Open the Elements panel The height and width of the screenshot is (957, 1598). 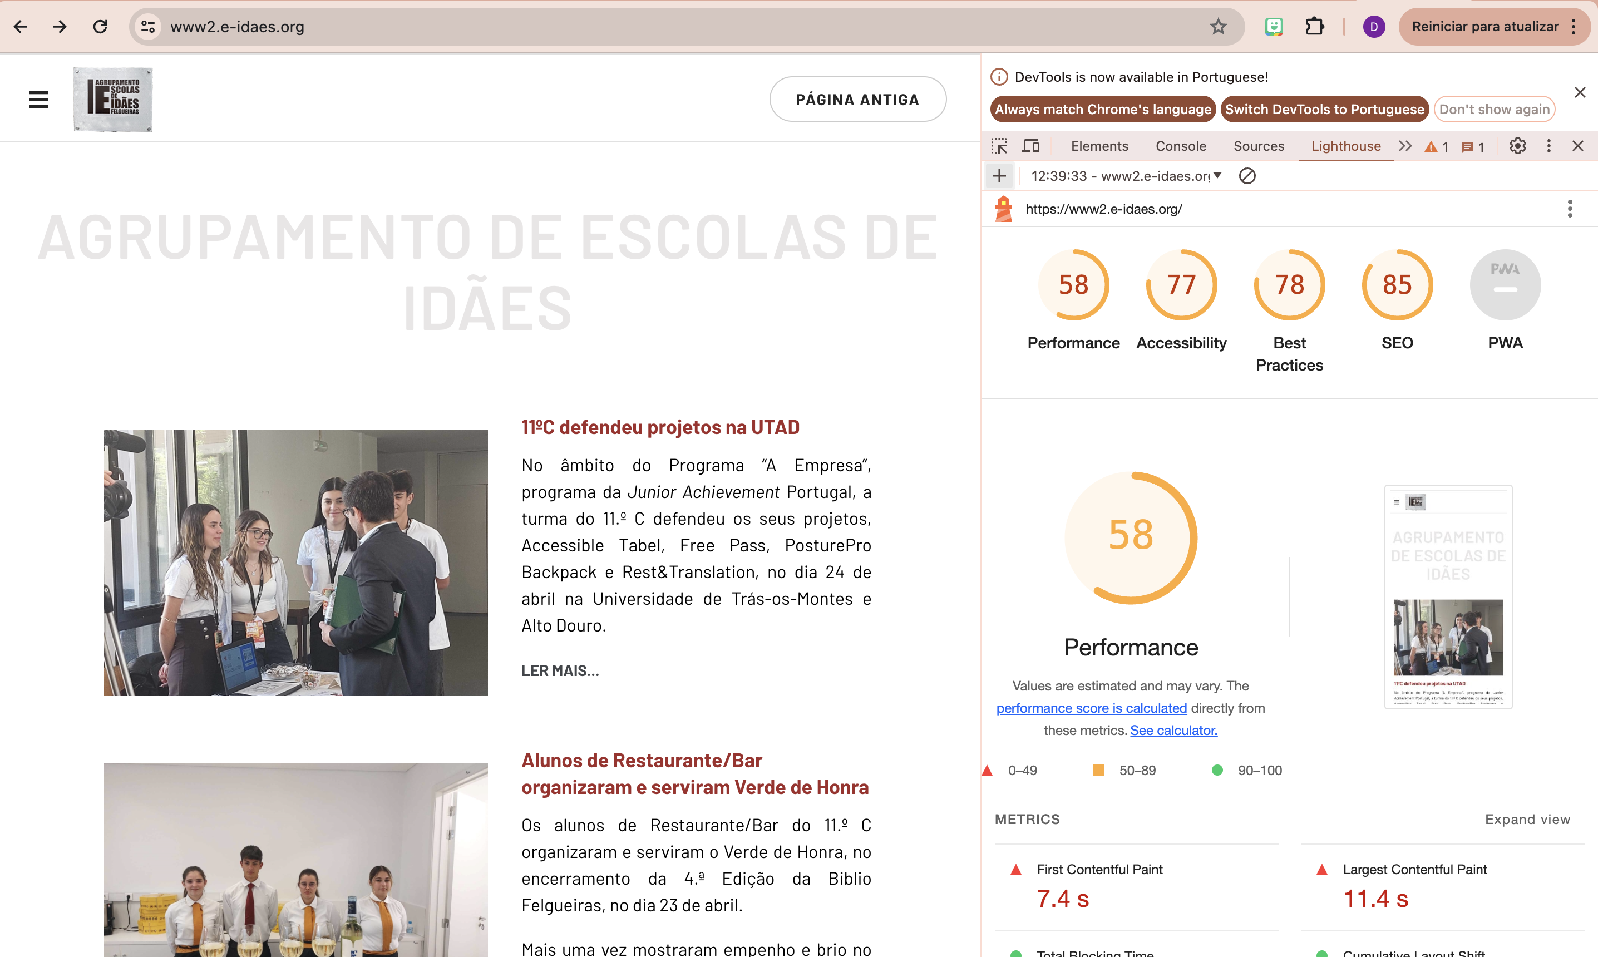point(1099,146)
